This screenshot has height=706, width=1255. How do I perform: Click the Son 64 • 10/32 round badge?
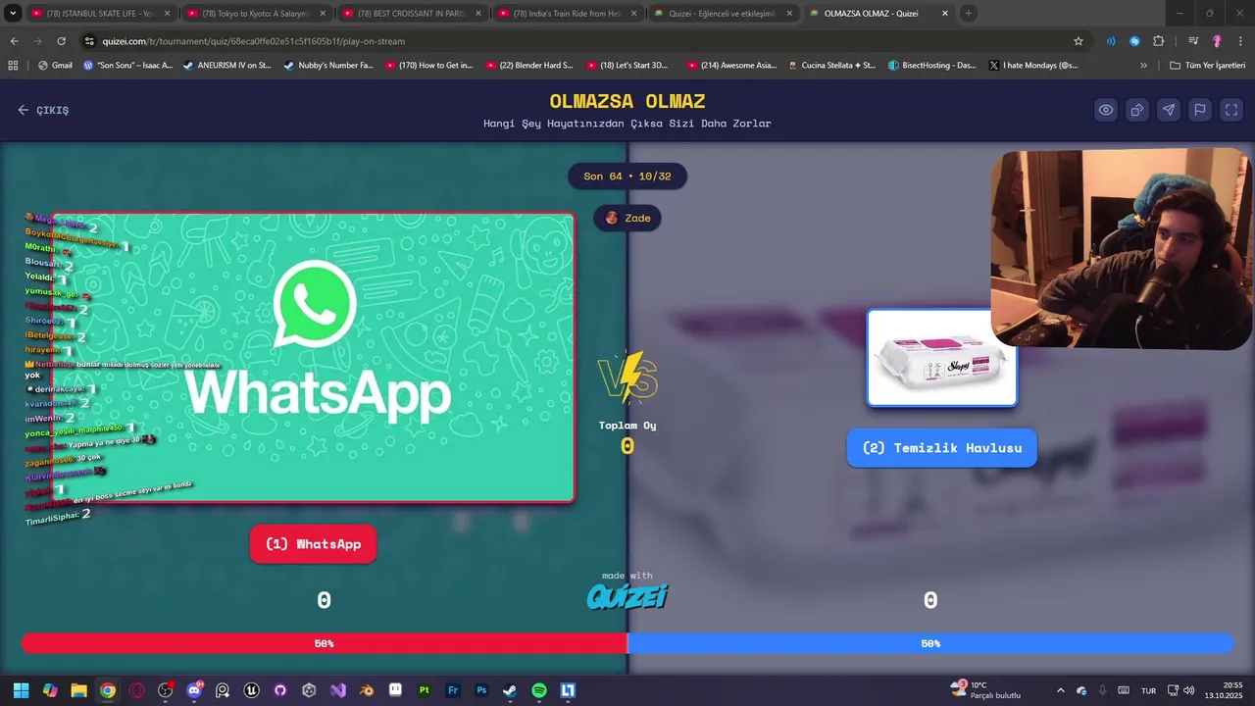pos(627,176)
